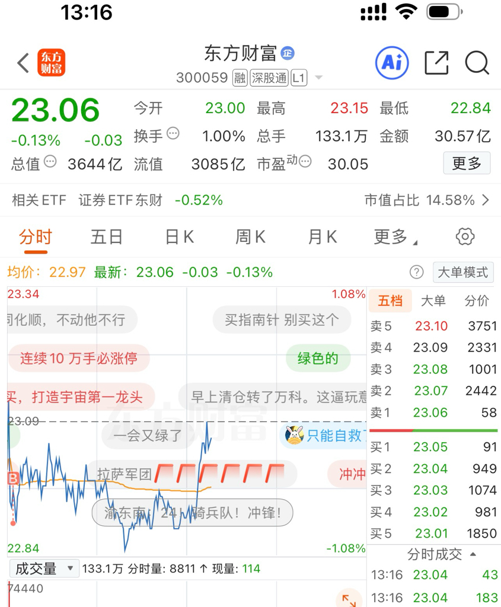Viewport: 501px width, 607px height.
Task: Tap the current price 23.06 headline
Action: point(56,110)
